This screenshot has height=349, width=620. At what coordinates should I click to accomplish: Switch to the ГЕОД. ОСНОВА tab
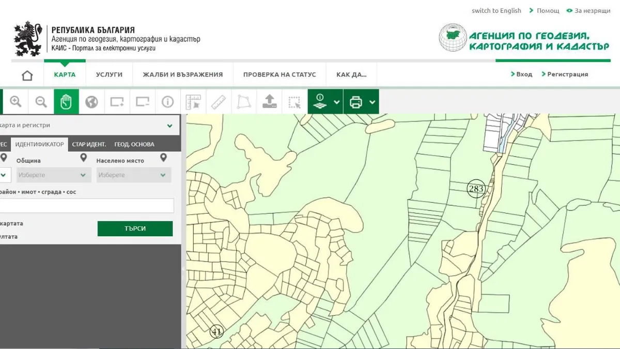[x=134, y=144]
